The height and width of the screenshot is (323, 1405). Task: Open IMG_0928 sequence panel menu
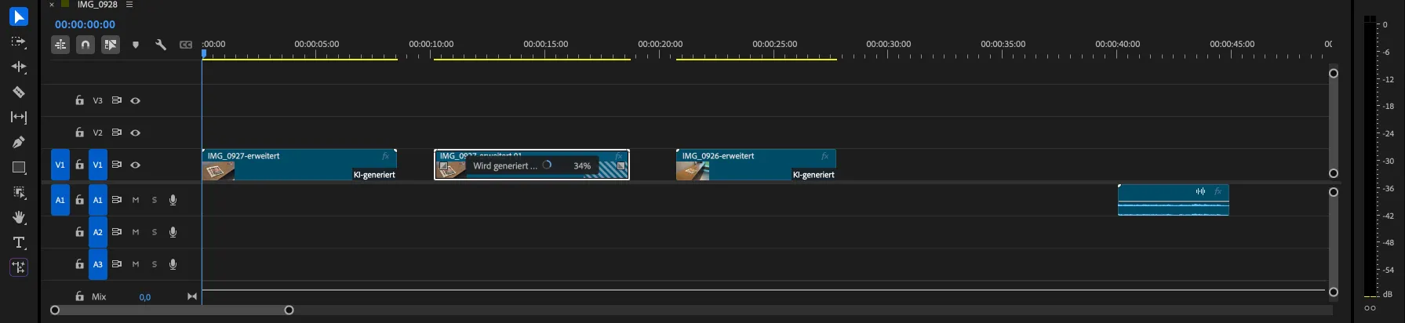(x=129, y=5)
